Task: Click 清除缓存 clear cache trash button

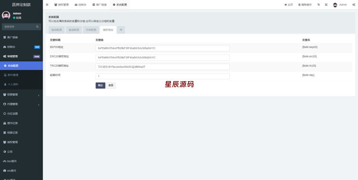Action: [305, 5]
